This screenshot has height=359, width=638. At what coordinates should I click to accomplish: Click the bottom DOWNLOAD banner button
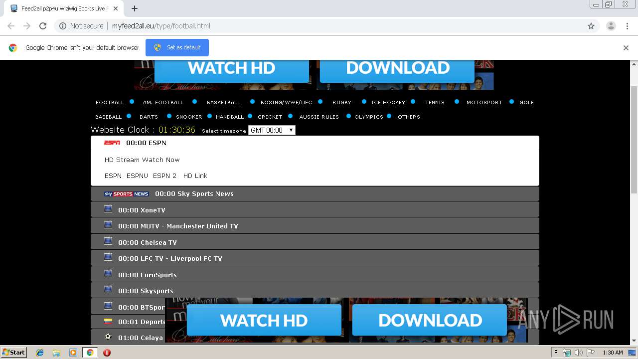[430, 320]
